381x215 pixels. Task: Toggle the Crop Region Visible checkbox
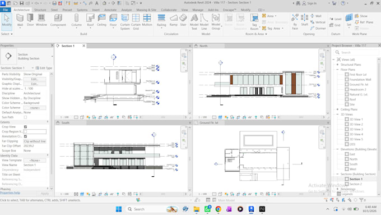click(26, 131)
